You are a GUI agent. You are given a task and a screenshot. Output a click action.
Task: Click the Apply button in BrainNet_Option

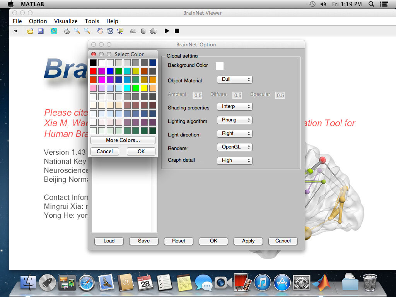pyautogui.click(x=248, y=241)
